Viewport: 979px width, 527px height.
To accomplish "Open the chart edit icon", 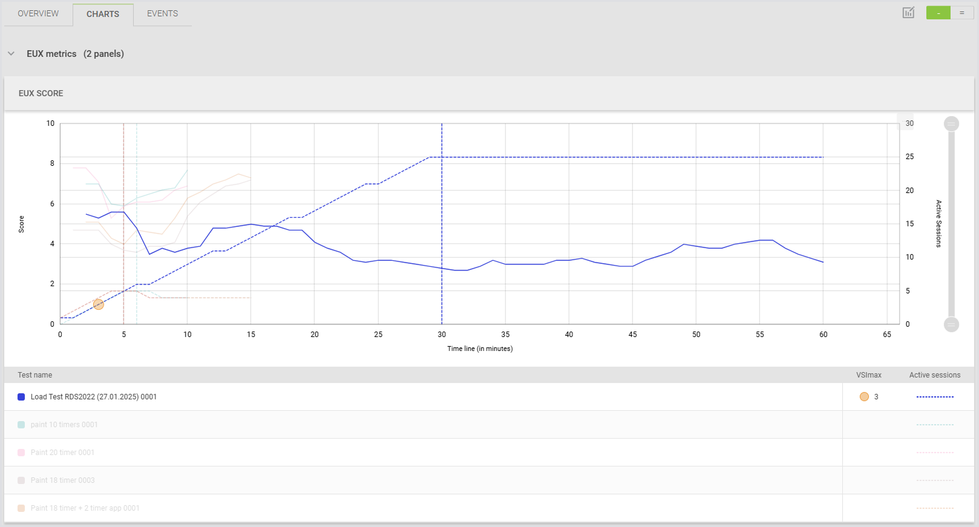I will [908, 13].
